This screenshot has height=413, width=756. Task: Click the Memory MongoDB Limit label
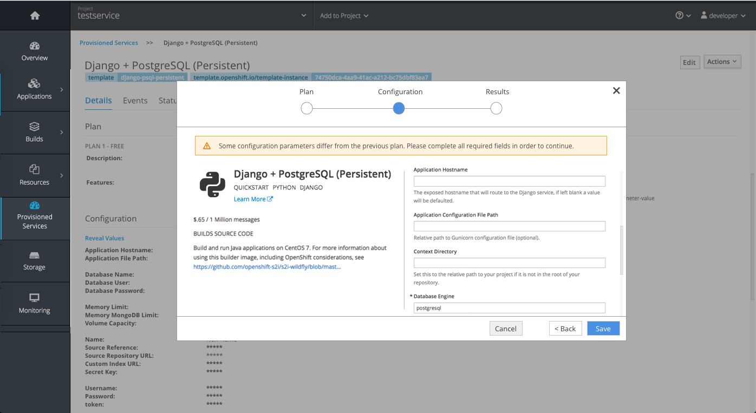click(122, 315)
